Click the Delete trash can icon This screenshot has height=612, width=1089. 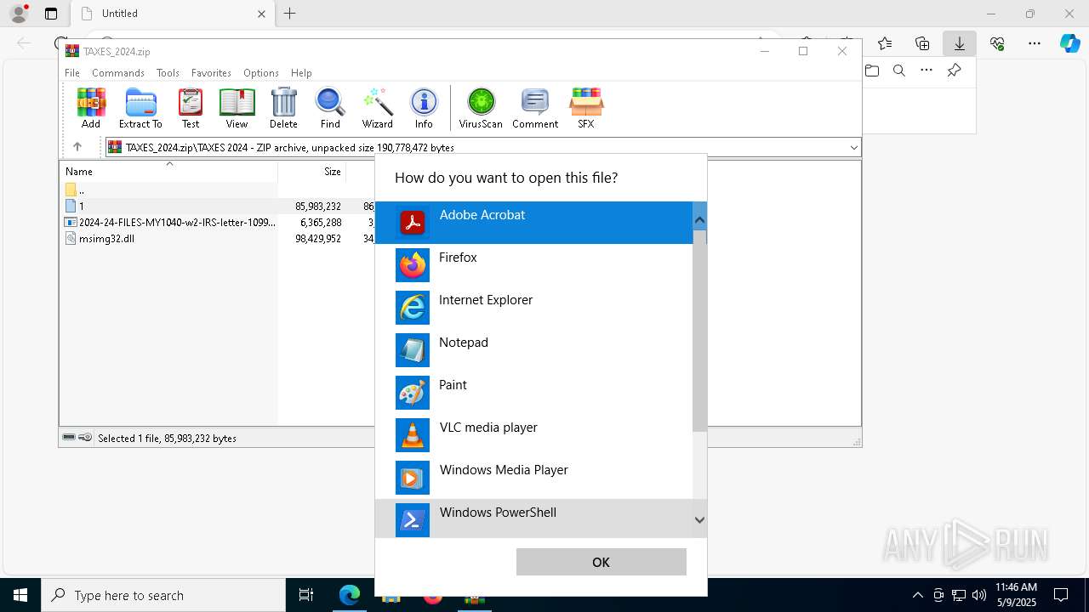click(x=283, y=108)
